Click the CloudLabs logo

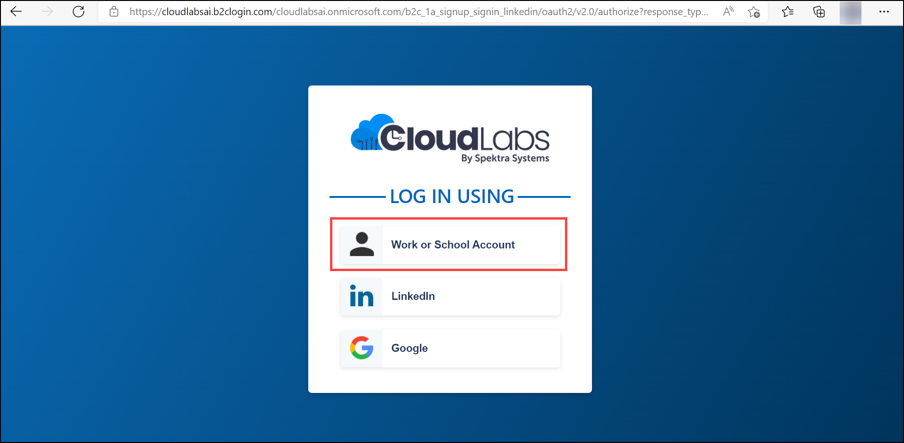(x=450, y=138)
